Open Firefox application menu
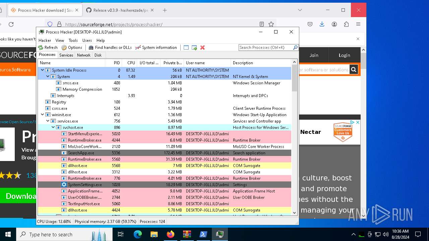Viewport: 429px width, 241px height. (358, 24)
